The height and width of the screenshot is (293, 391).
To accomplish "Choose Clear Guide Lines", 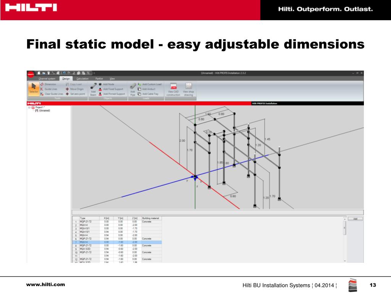I will click(x=52, y=94).
